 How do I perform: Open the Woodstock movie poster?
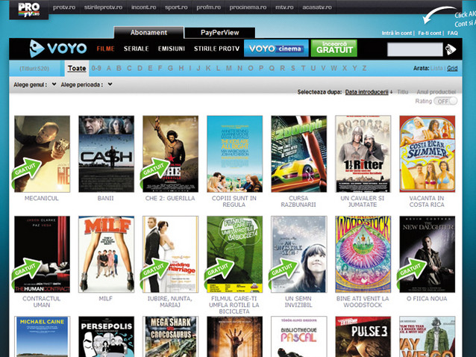pos(363,254)
